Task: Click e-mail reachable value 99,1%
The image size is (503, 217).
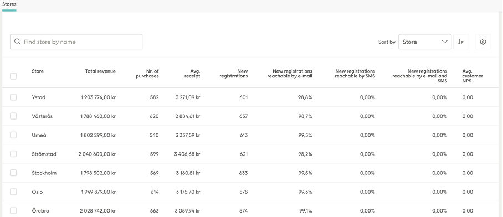Action: coord(306,210)
